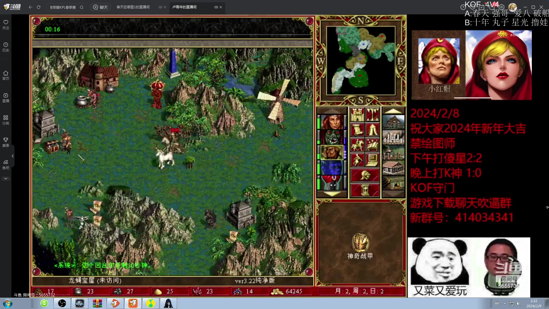Screen dimensions: 549x309
Task: Collapse hero list up arrow
Action: click(332, 111)
